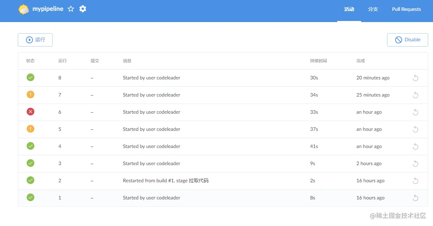
Task: Open the mypipeline title link
Action: coord(48,9)
